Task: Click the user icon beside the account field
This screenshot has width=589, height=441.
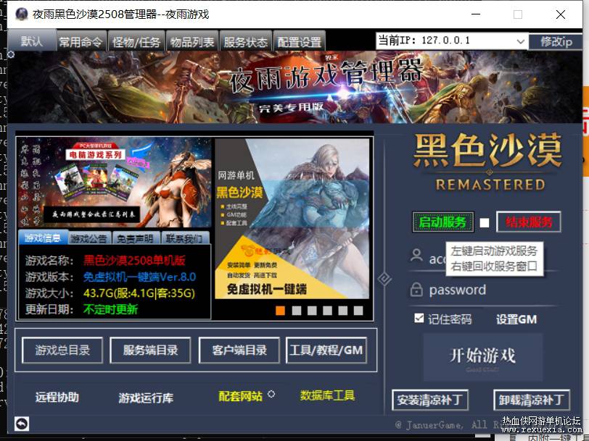Action: (416, 256)
